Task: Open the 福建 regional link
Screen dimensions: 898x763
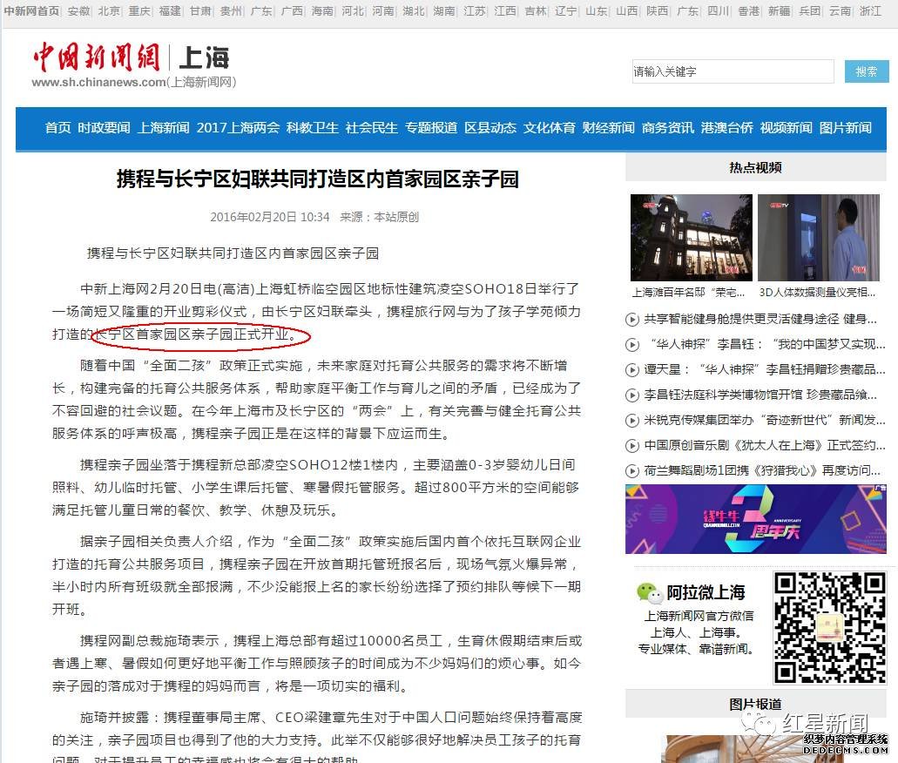Action: click(170, 10)
